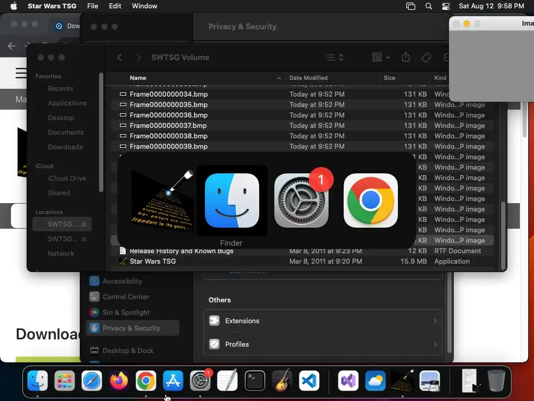Open the Window menu
Viewport: 534px width, 401px height.
[x=144, y=6]
